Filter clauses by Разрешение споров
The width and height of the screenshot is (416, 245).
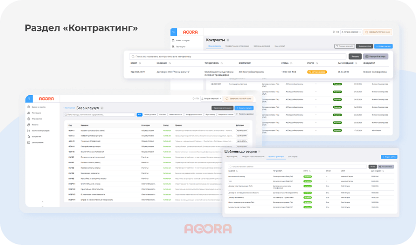(x=226, y=115)
